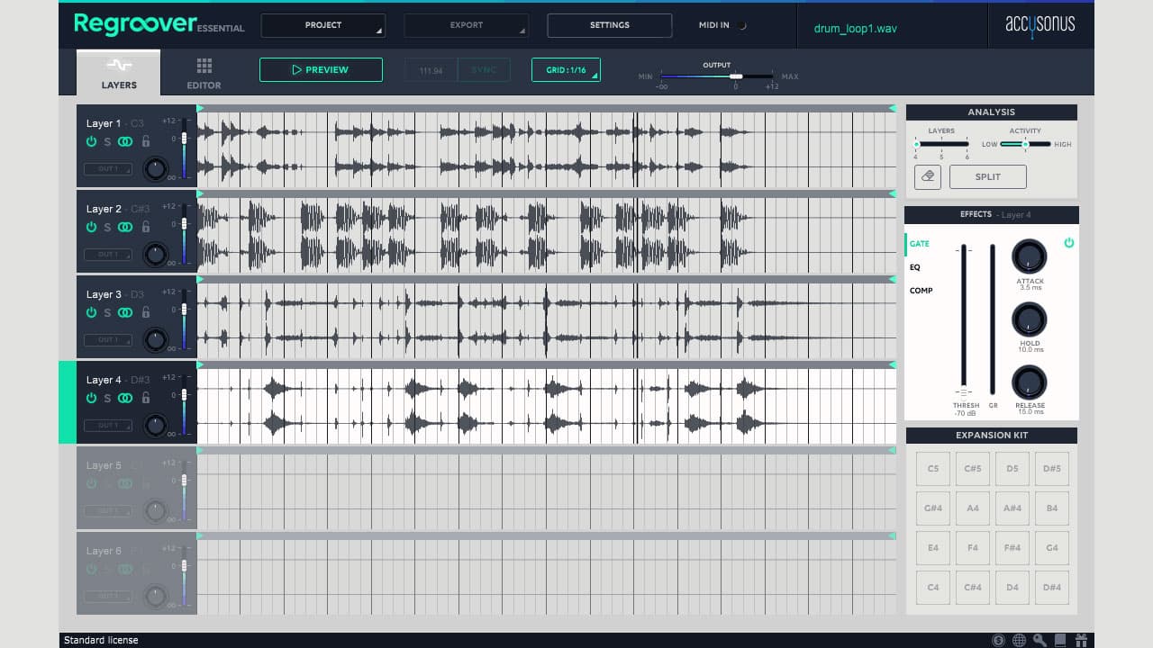Click the linked-circles stereo icon on Layer 2
Viewport: 1153px width, 648px height.
[x=125, y=228]
